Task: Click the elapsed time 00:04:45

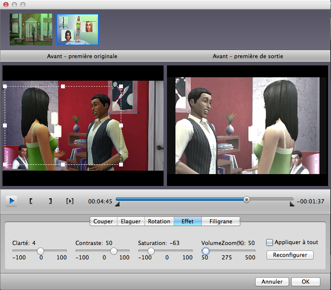Action: pyautogui.click(x=100, y=201)
